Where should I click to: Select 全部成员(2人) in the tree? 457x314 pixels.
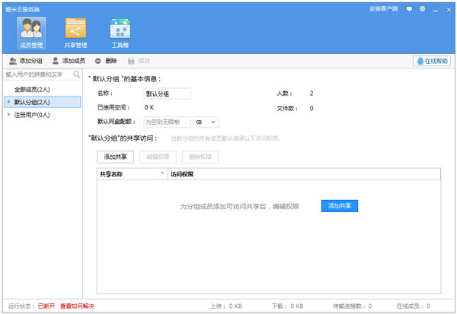coord(32,90)
